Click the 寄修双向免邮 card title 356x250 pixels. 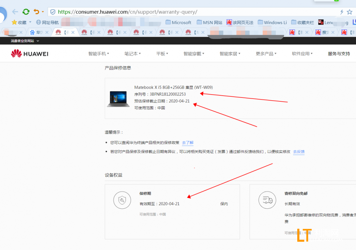(296, 193)
